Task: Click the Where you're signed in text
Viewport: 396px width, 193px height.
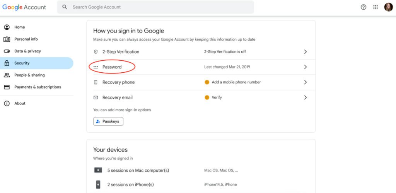Action: click(113, 159)
